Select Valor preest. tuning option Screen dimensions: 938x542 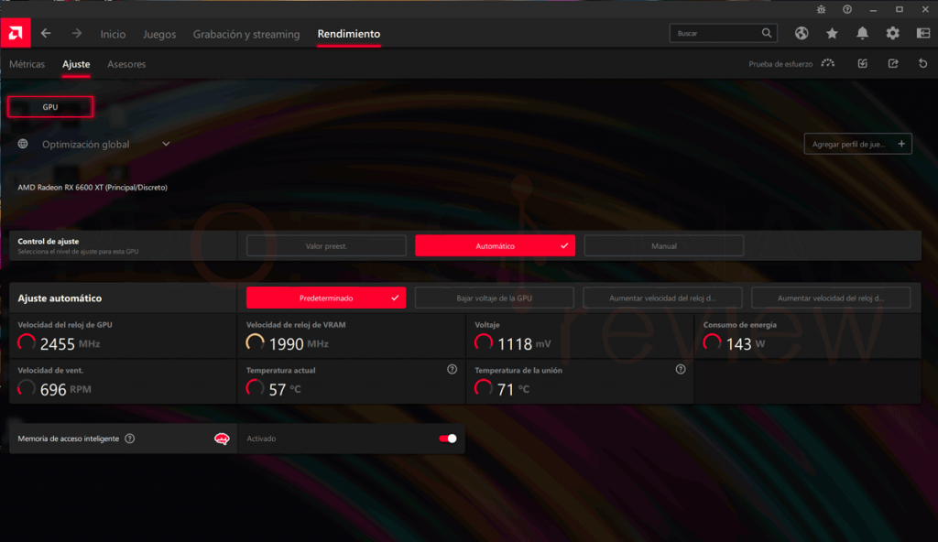(326, 246)
